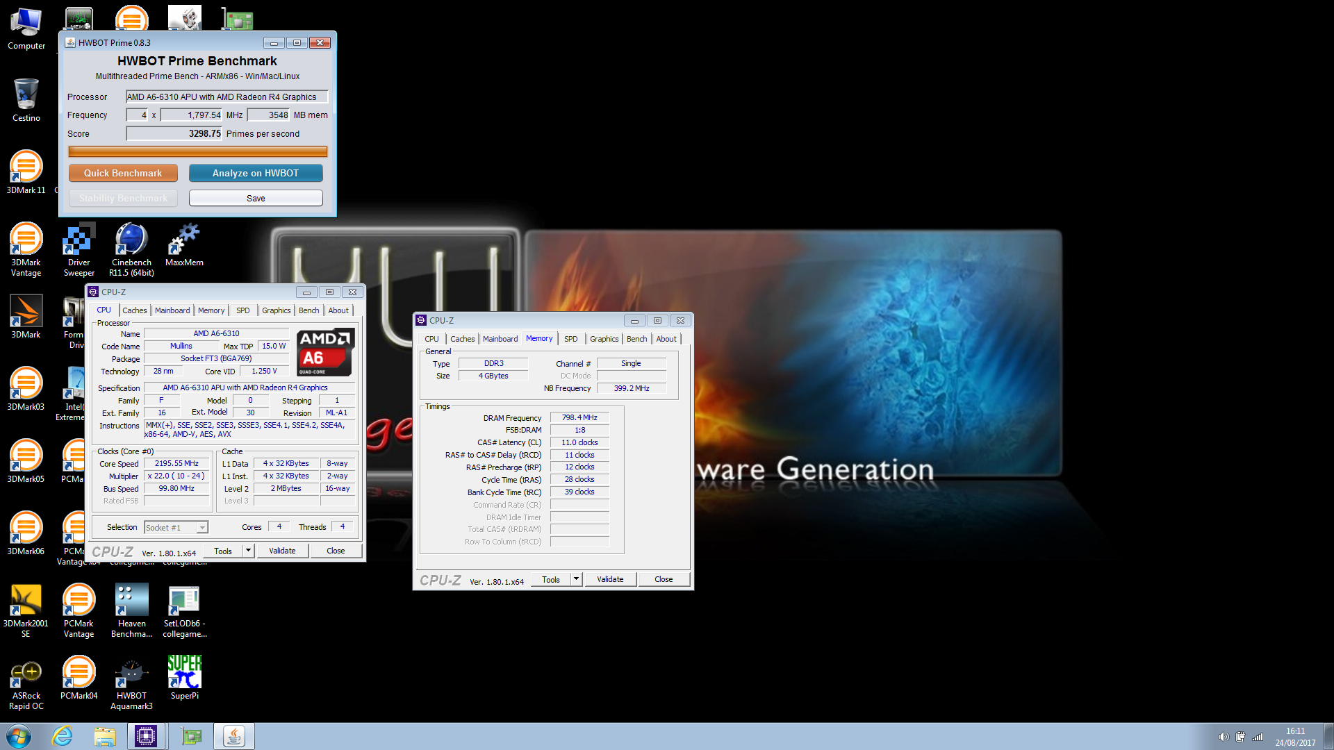Image resolution: width=1334 pixels, height=750 pixels.
Task: Launch the 3DMark06 shortcut
Action: pyautogui.click(x=26, y=533)
